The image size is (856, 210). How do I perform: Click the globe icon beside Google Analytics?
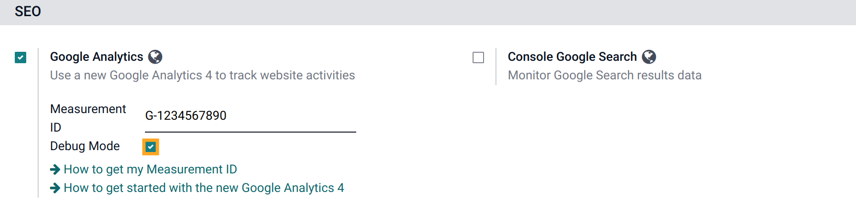[155, 57]
